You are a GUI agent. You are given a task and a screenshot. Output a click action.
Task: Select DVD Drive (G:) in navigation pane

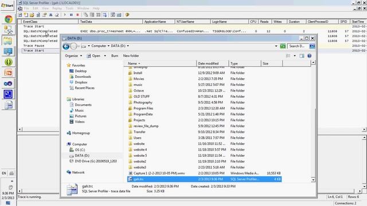pyautogui.click(x=93, y=161)
